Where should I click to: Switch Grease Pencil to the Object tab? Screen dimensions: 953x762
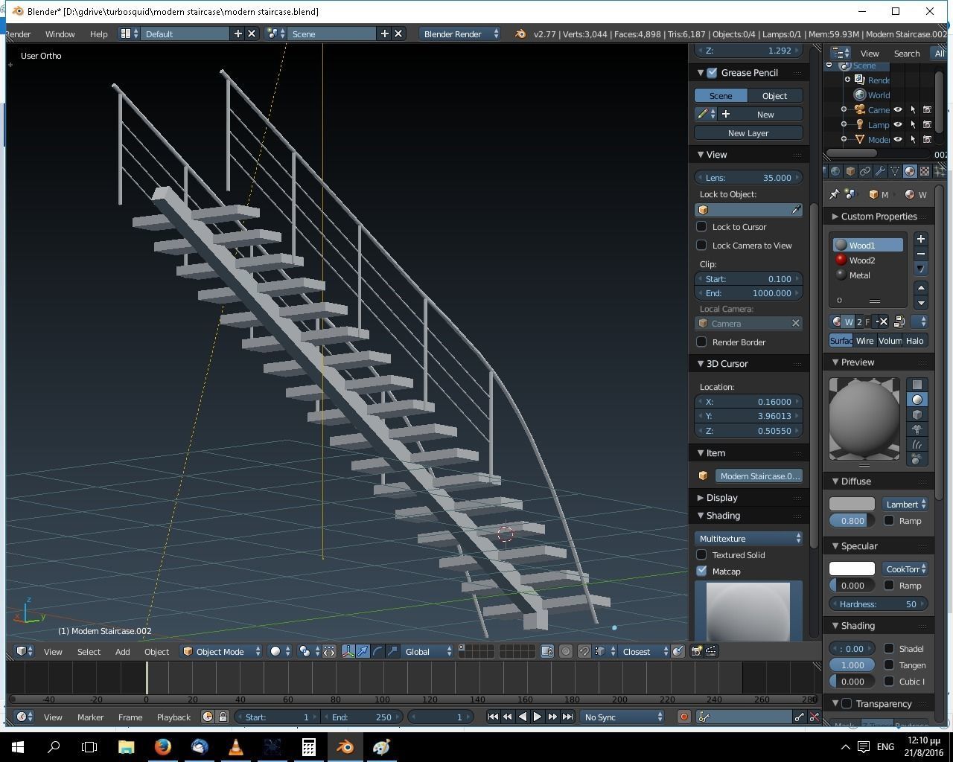click(x=774, y=95)
